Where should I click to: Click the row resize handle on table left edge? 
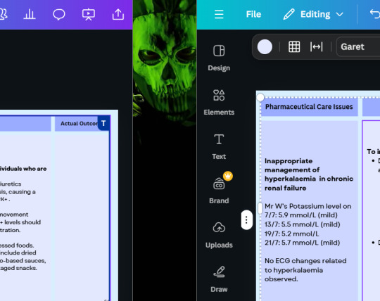260,208
